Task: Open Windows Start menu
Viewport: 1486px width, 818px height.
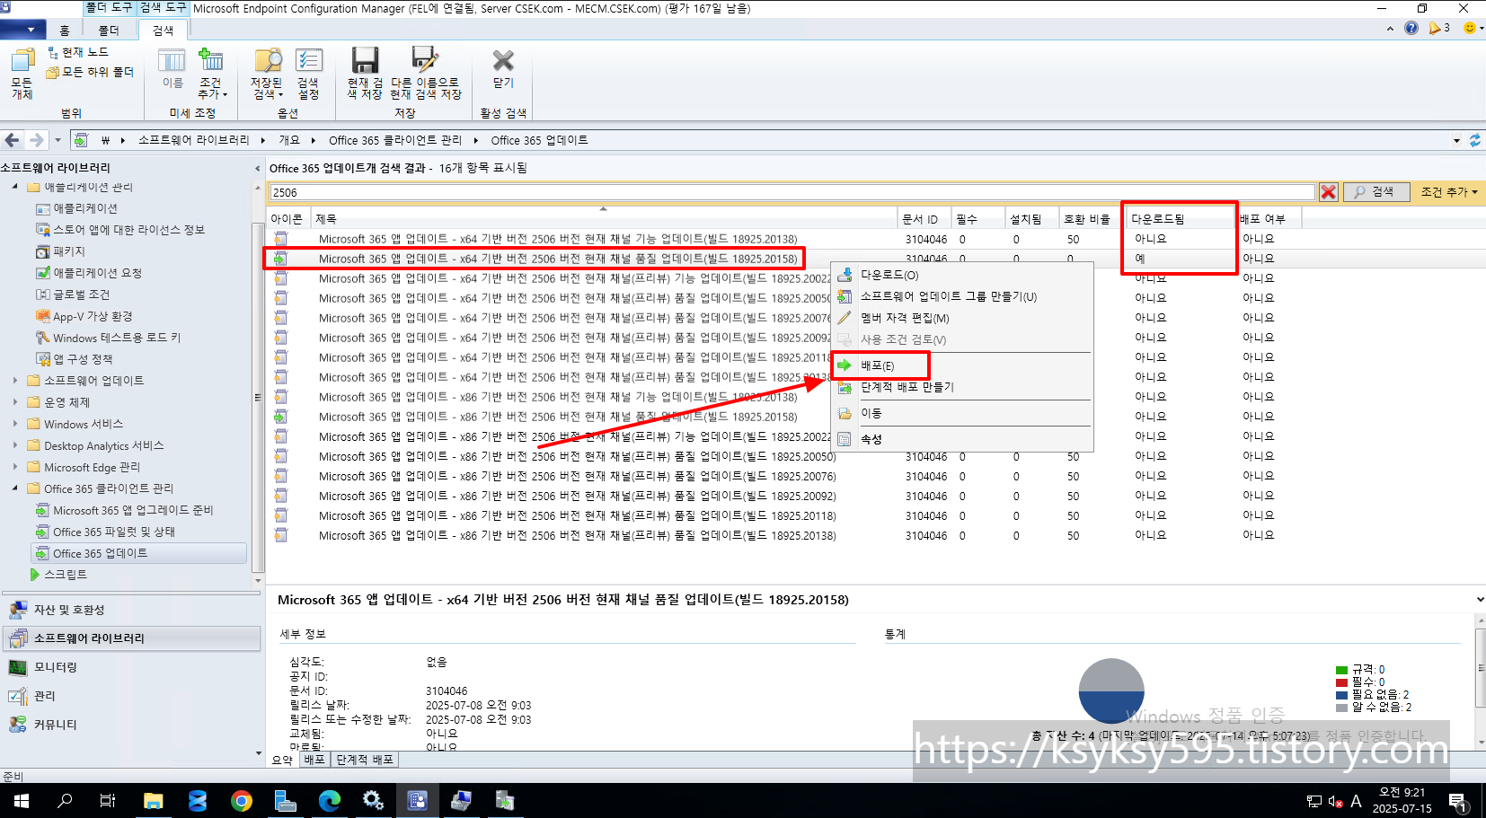Action: pos(22,801)
